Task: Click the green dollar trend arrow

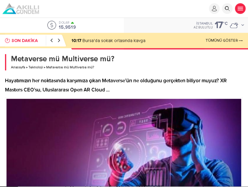Action: click(73, 23)
